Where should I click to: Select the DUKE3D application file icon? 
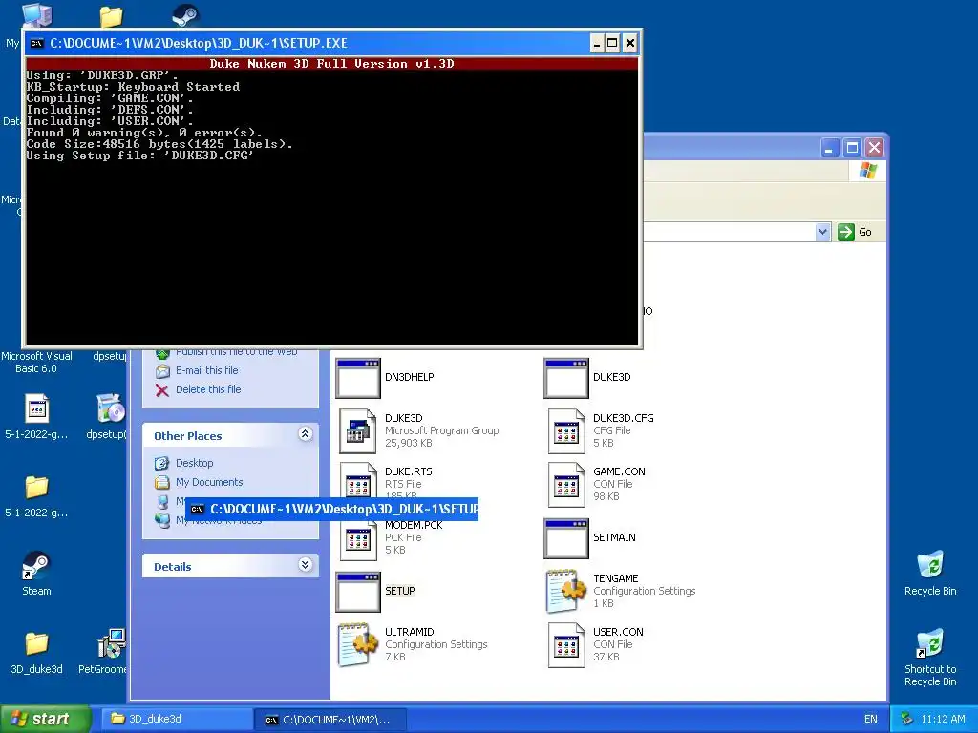(566, 378)
